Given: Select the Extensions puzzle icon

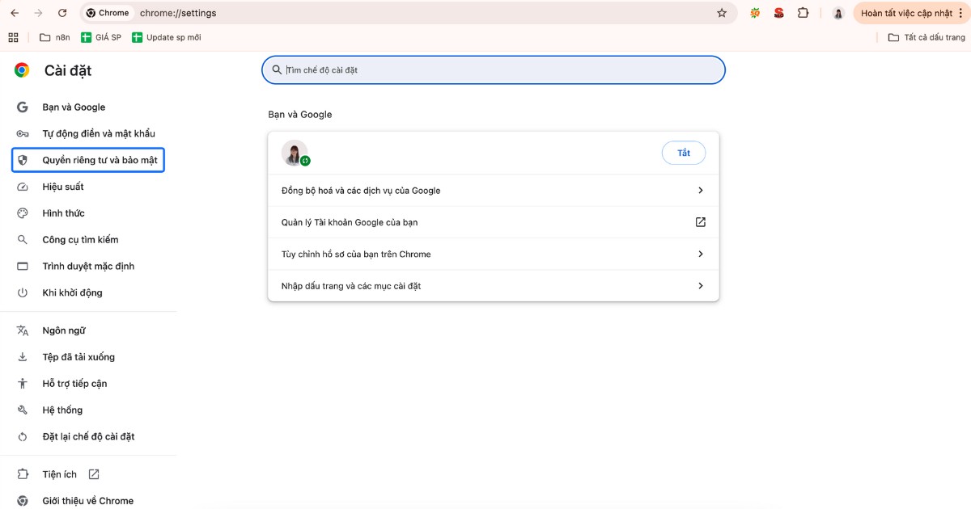Looking at the screenshot, I should [x=802, y=13].
